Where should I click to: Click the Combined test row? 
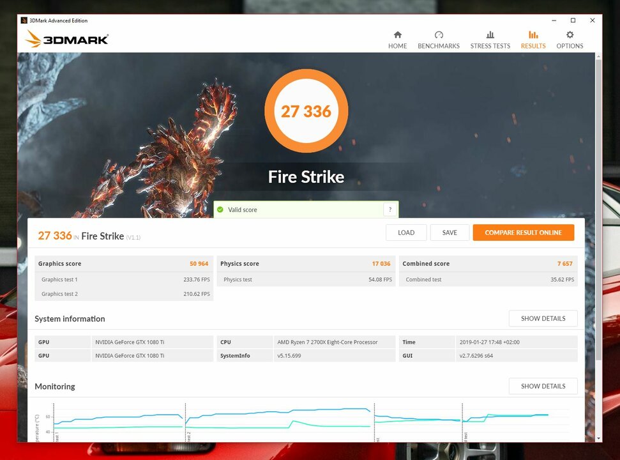pos(488,279)
